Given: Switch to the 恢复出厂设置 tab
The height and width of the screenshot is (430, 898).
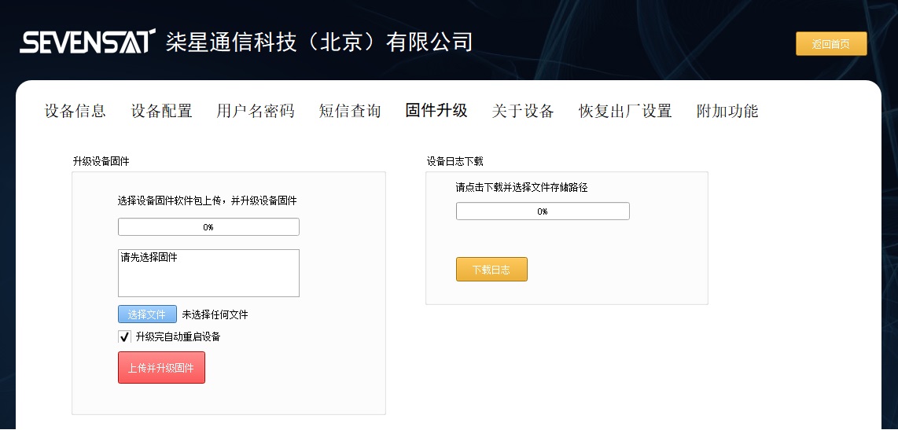Looking at the screenshot, I should [625, 111].
